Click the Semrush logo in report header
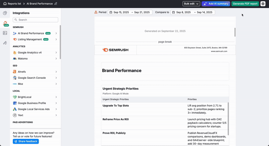The height and width of the screenshot is (146, 269). pyautogui.click(x=115, y=50)
